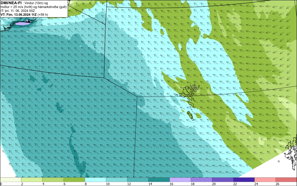This screenshot has height=186, width=297.
Task: Click the 0-2 m/s pale yellow legend swatch
Action: pyautogui.click(x=11, y=180)
